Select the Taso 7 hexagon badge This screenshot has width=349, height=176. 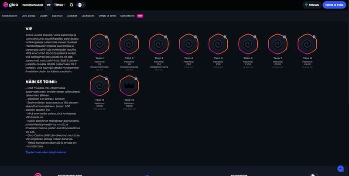[278, 44]
